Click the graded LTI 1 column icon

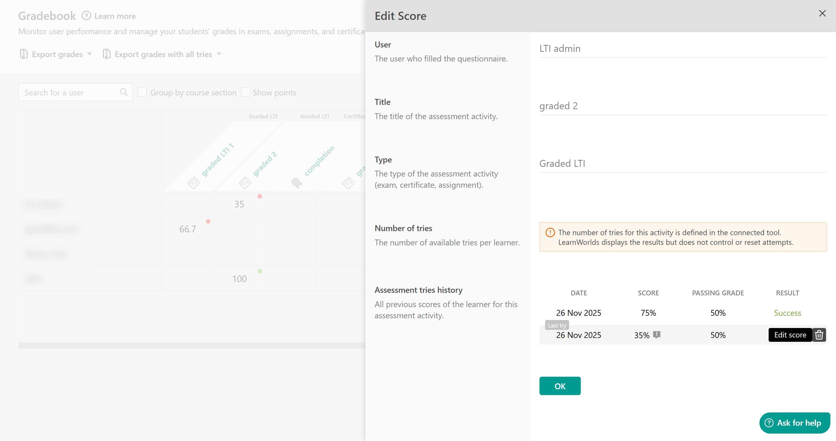(194, 183)
